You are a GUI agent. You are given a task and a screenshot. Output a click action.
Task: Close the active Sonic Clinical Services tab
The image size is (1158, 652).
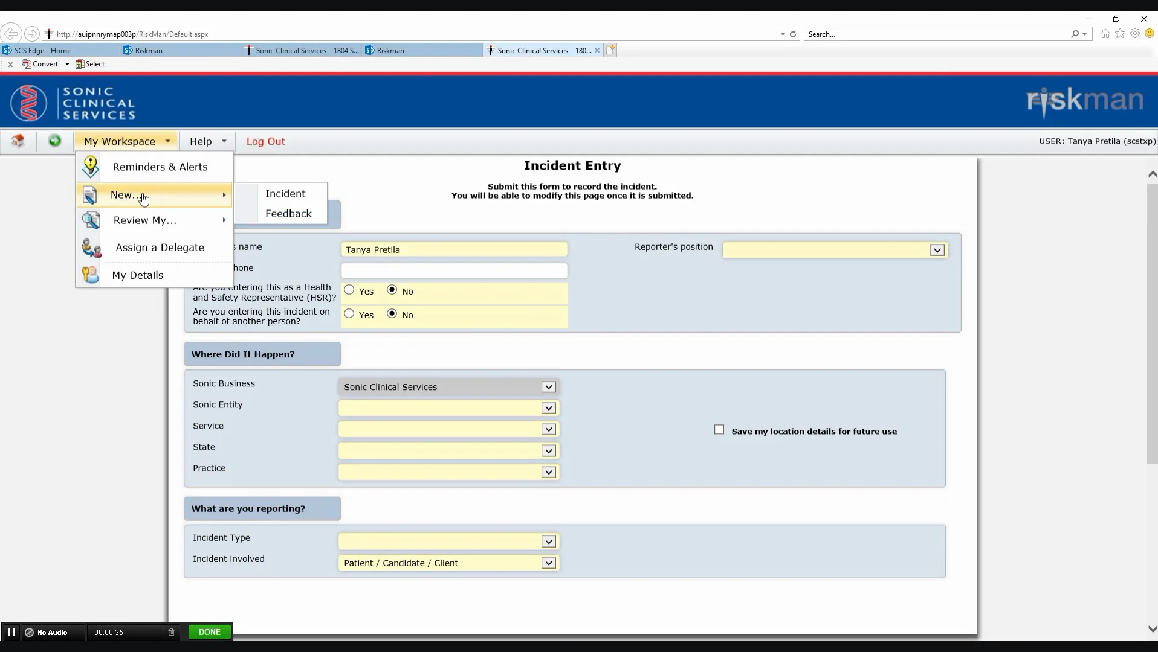point(597,50)
